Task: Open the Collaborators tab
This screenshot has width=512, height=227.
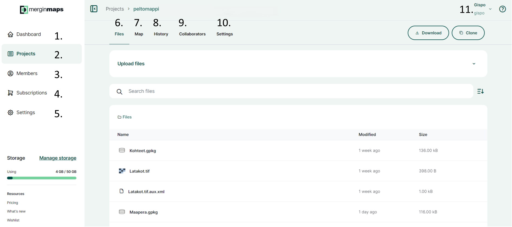Action: pyautogui.click(x=192, y=34)
